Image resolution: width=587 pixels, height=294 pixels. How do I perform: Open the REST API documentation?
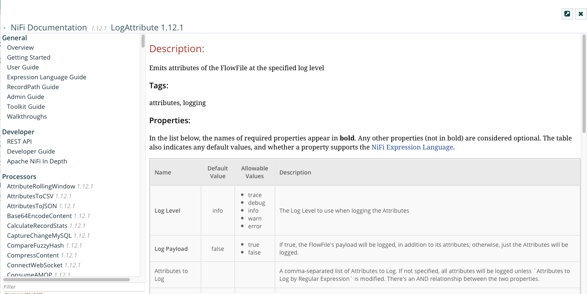19,142
